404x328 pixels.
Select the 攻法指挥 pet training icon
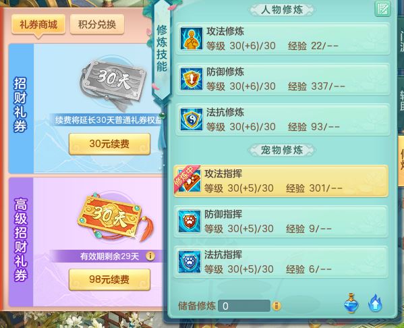189,181
